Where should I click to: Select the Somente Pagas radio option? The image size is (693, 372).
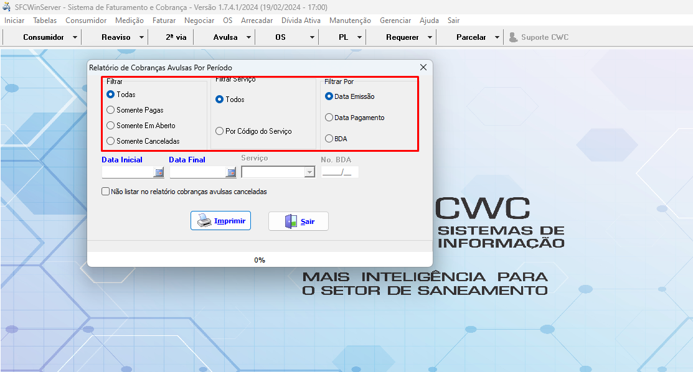[x=111, y=110]
